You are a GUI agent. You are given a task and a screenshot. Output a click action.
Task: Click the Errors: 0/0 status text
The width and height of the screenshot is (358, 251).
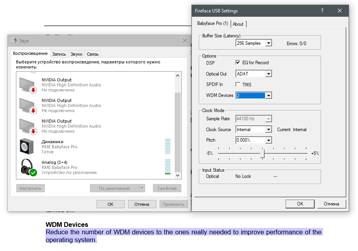pos(297,44)
